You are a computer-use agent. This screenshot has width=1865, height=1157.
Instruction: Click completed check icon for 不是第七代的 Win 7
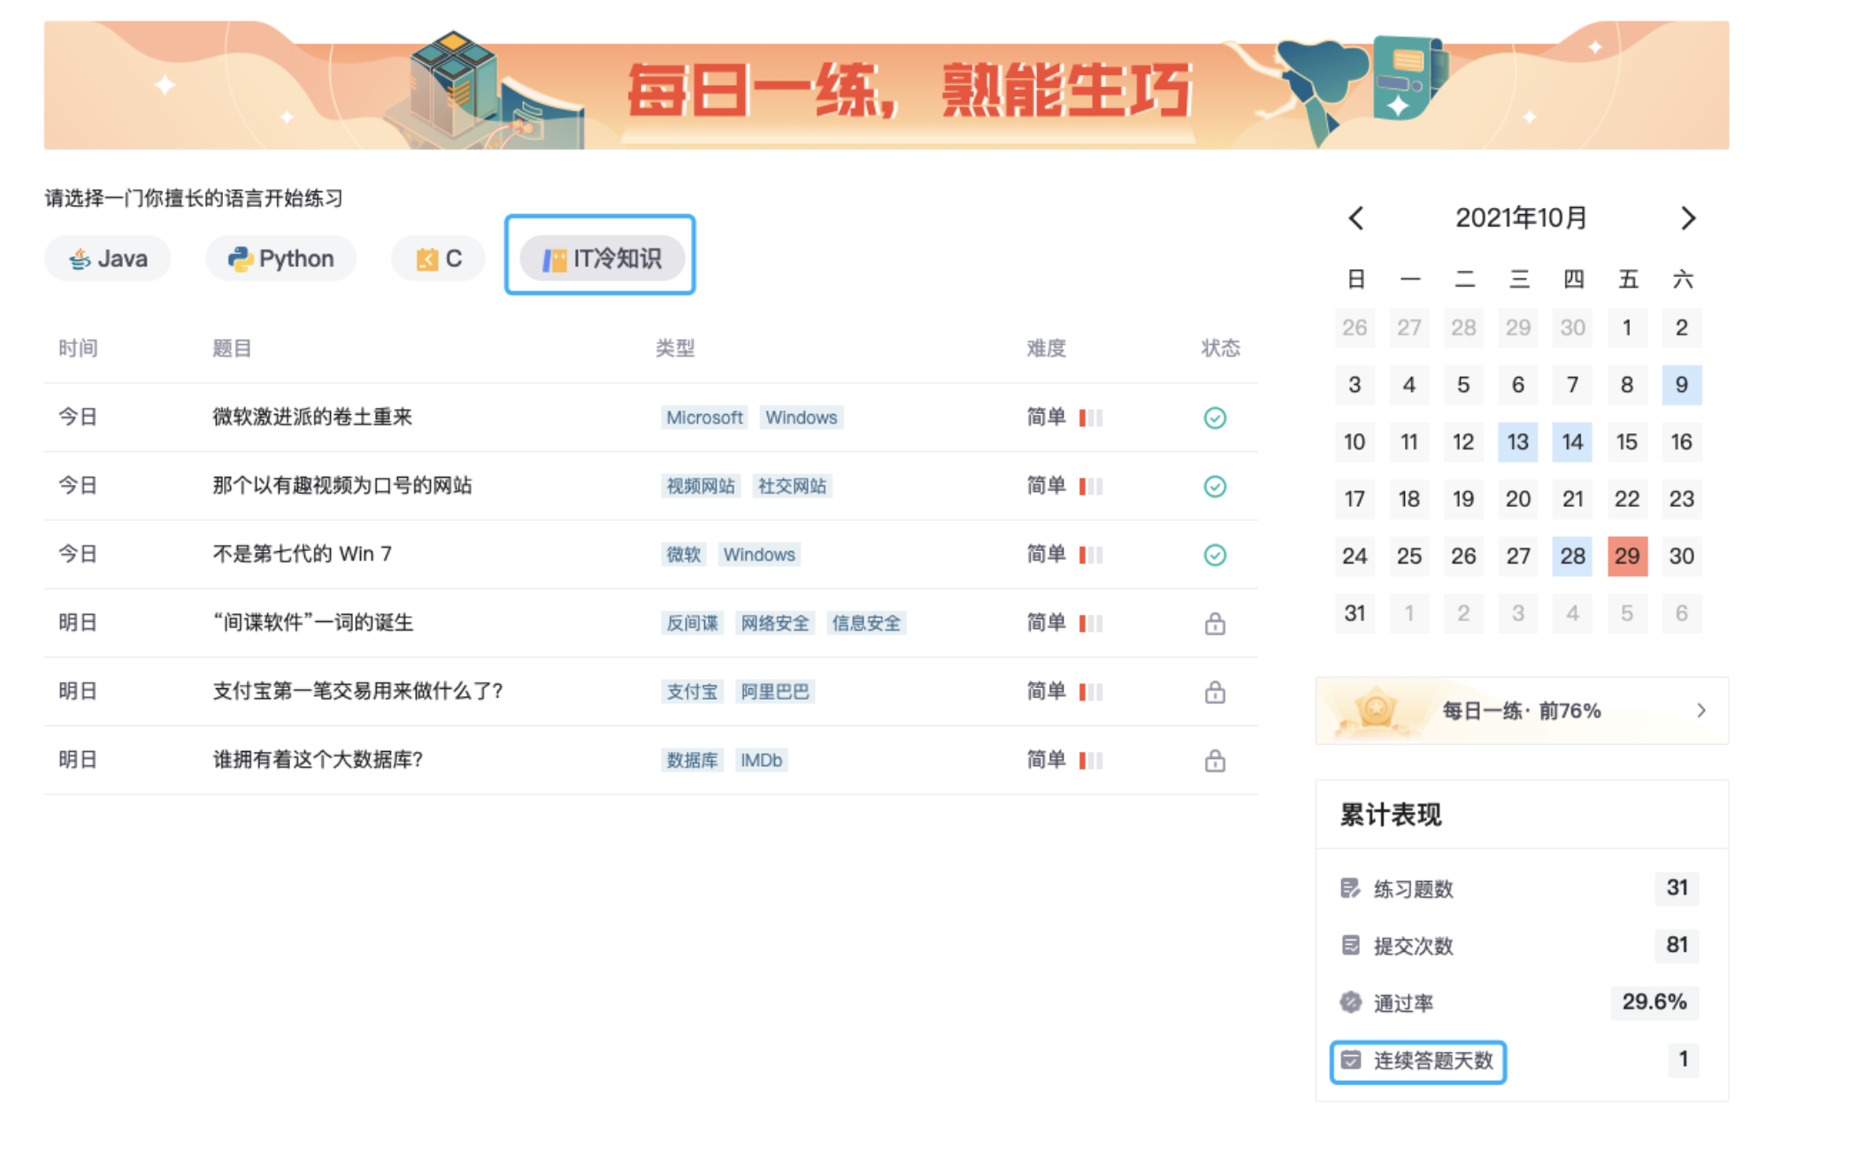1215,555
